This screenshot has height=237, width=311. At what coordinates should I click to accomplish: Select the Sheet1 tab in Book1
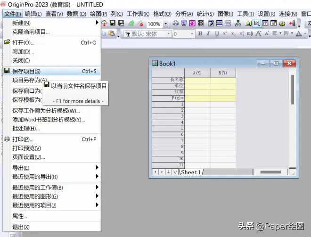[191, 172]
